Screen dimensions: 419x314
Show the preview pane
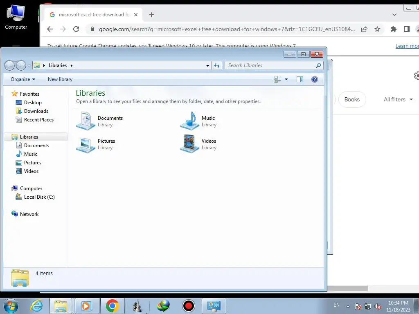(300, 79)
